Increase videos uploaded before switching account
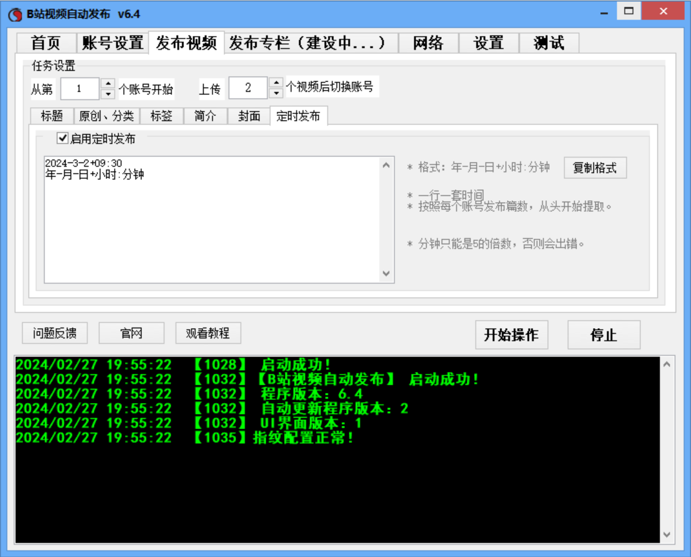This screenshot has height=557, width=691. [276, 82]
